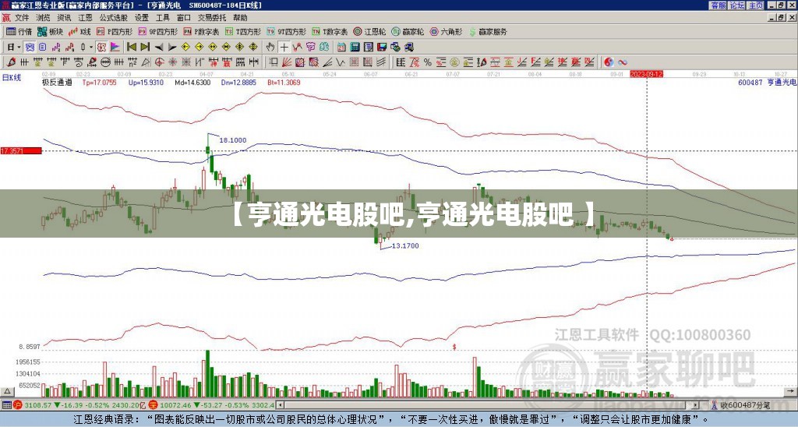Open 赢家服务 from the toolbar
Viewport: 798px width, 427px height.
pyautogui.click(x=488, y=31)
